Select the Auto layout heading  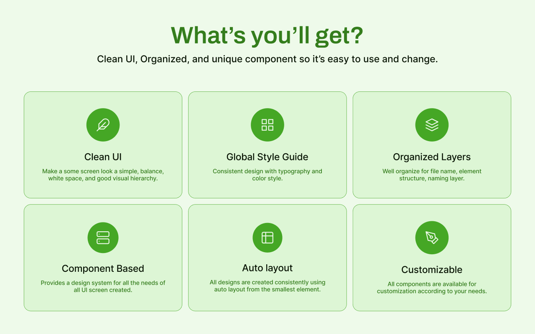(x=267, y=268)
